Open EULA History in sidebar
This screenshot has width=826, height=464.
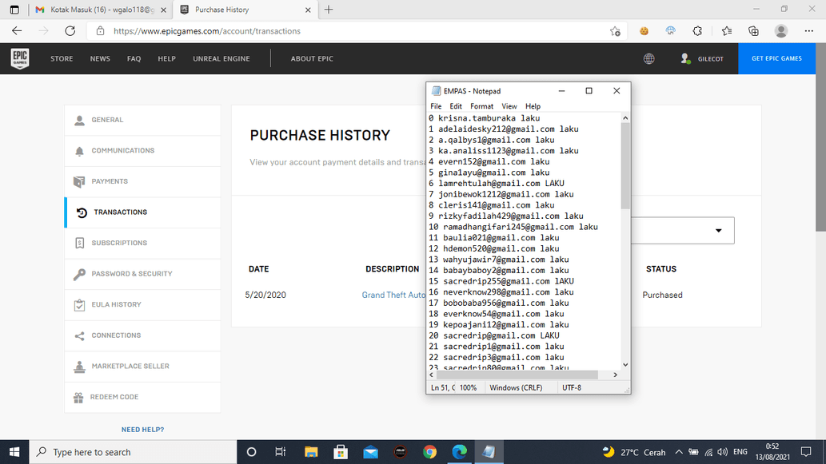pos(143,304)
